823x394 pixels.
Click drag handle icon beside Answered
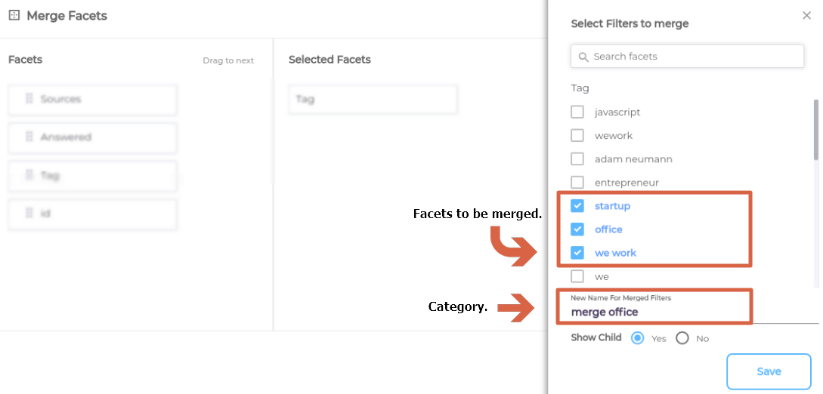point(29,137)
